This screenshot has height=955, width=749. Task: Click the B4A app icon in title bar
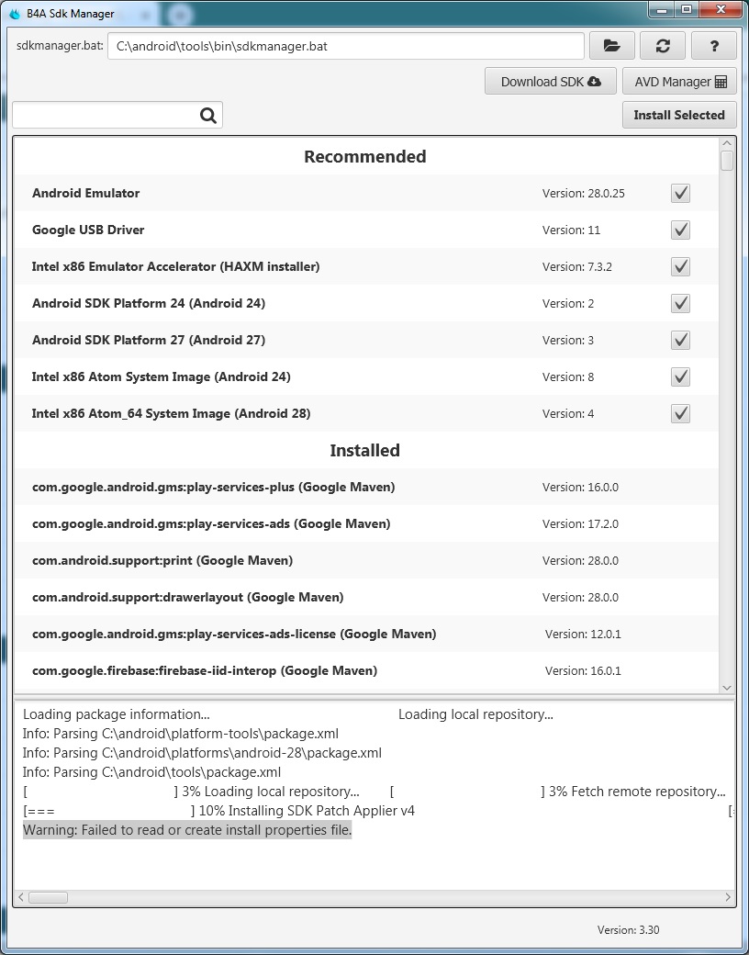pyautogui.click(x=15, y=13)
